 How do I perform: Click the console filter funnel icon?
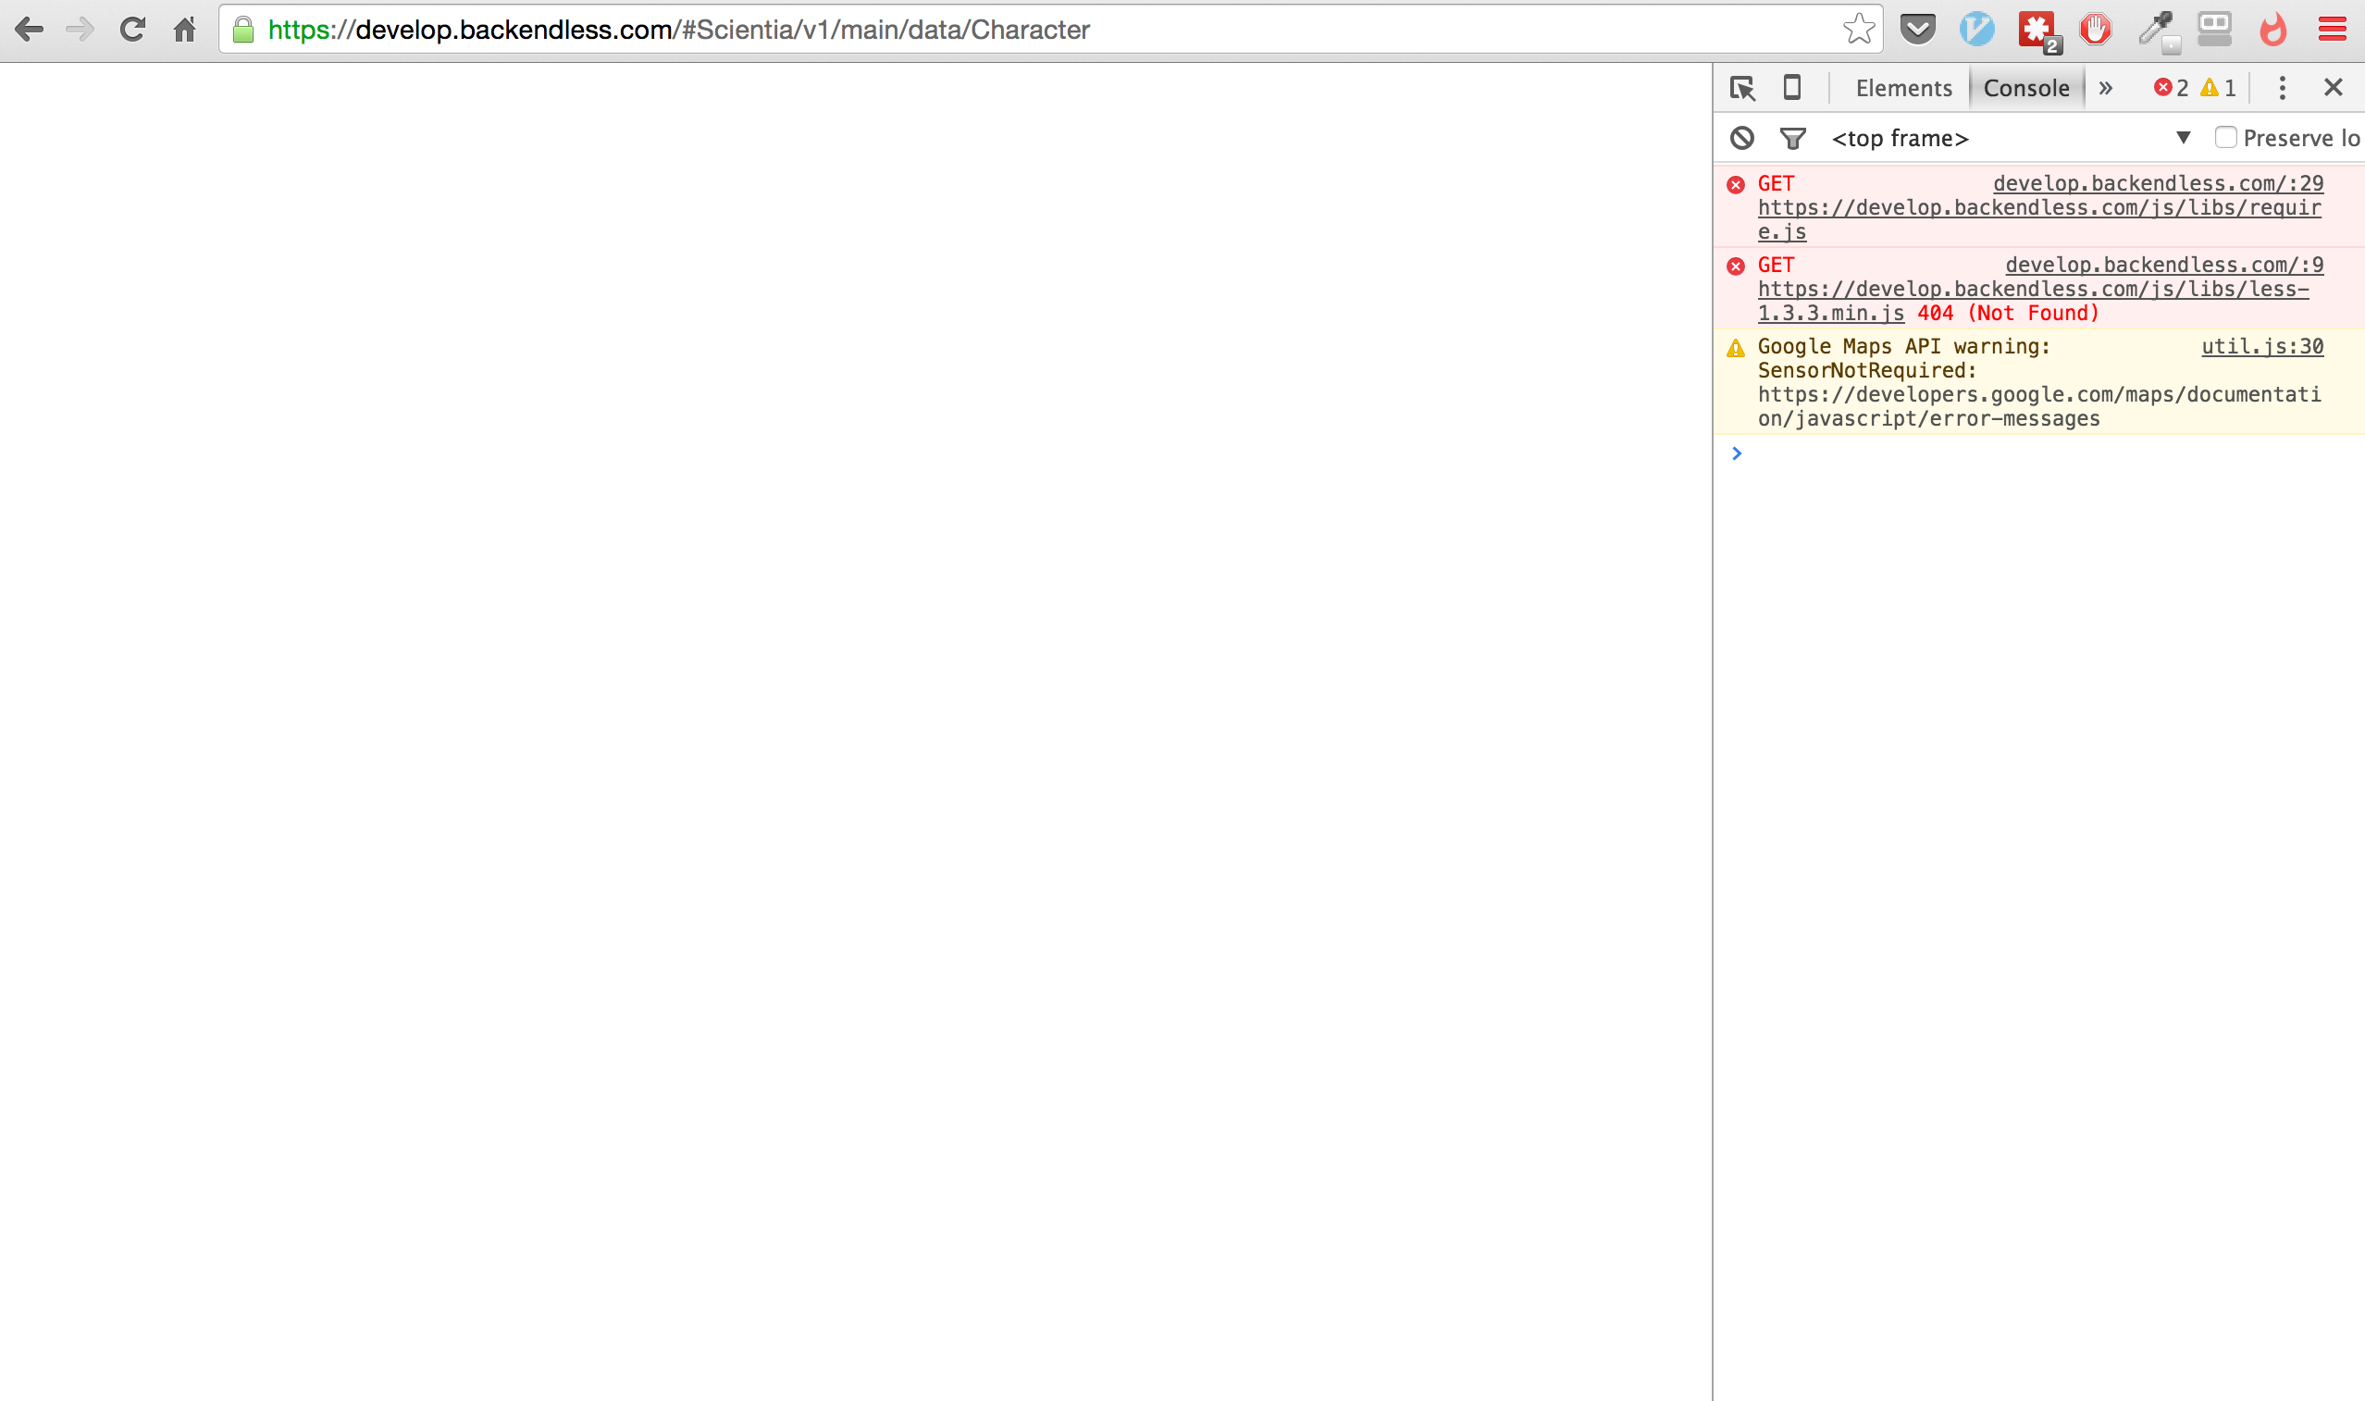point(1792,139)
